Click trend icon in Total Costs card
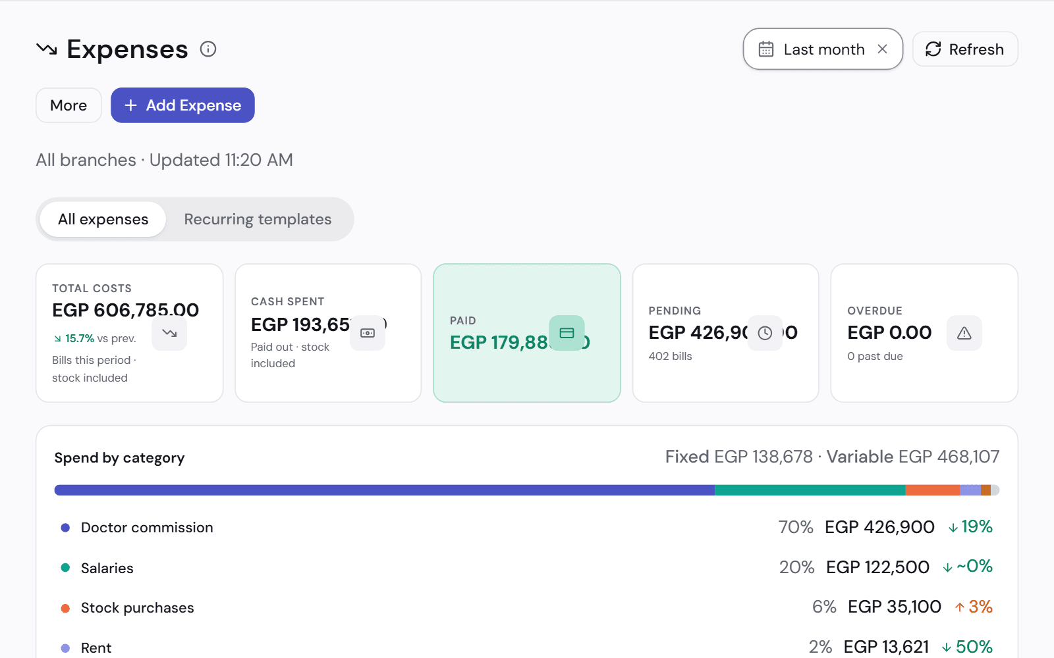The image size is (1054, 658). tap(169, 333)
